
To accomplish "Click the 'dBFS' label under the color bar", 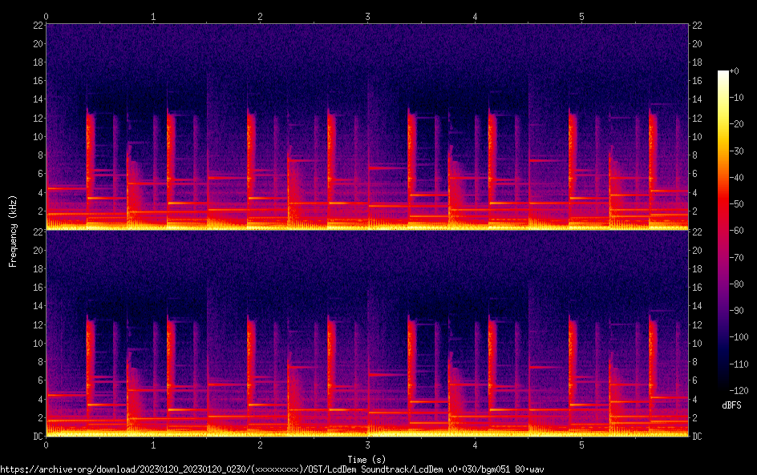I will (731, 405).
